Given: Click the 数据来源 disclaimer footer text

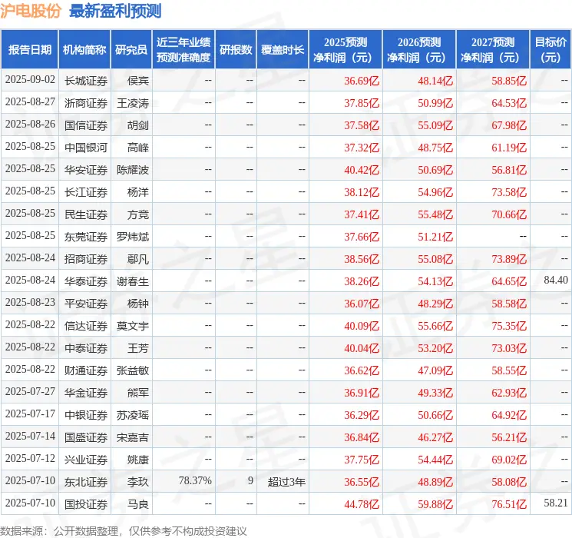Looking at the screenshot, I should 124,530.
